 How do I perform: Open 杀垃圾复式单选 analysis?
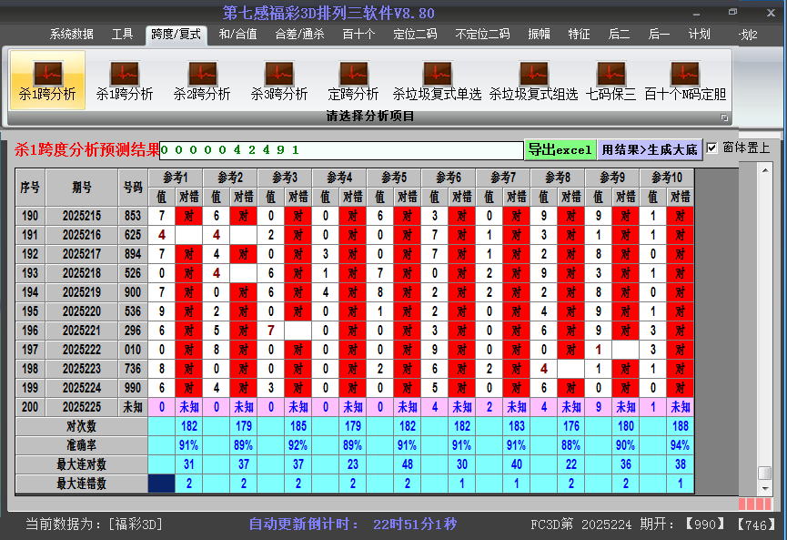coord(437,80)
